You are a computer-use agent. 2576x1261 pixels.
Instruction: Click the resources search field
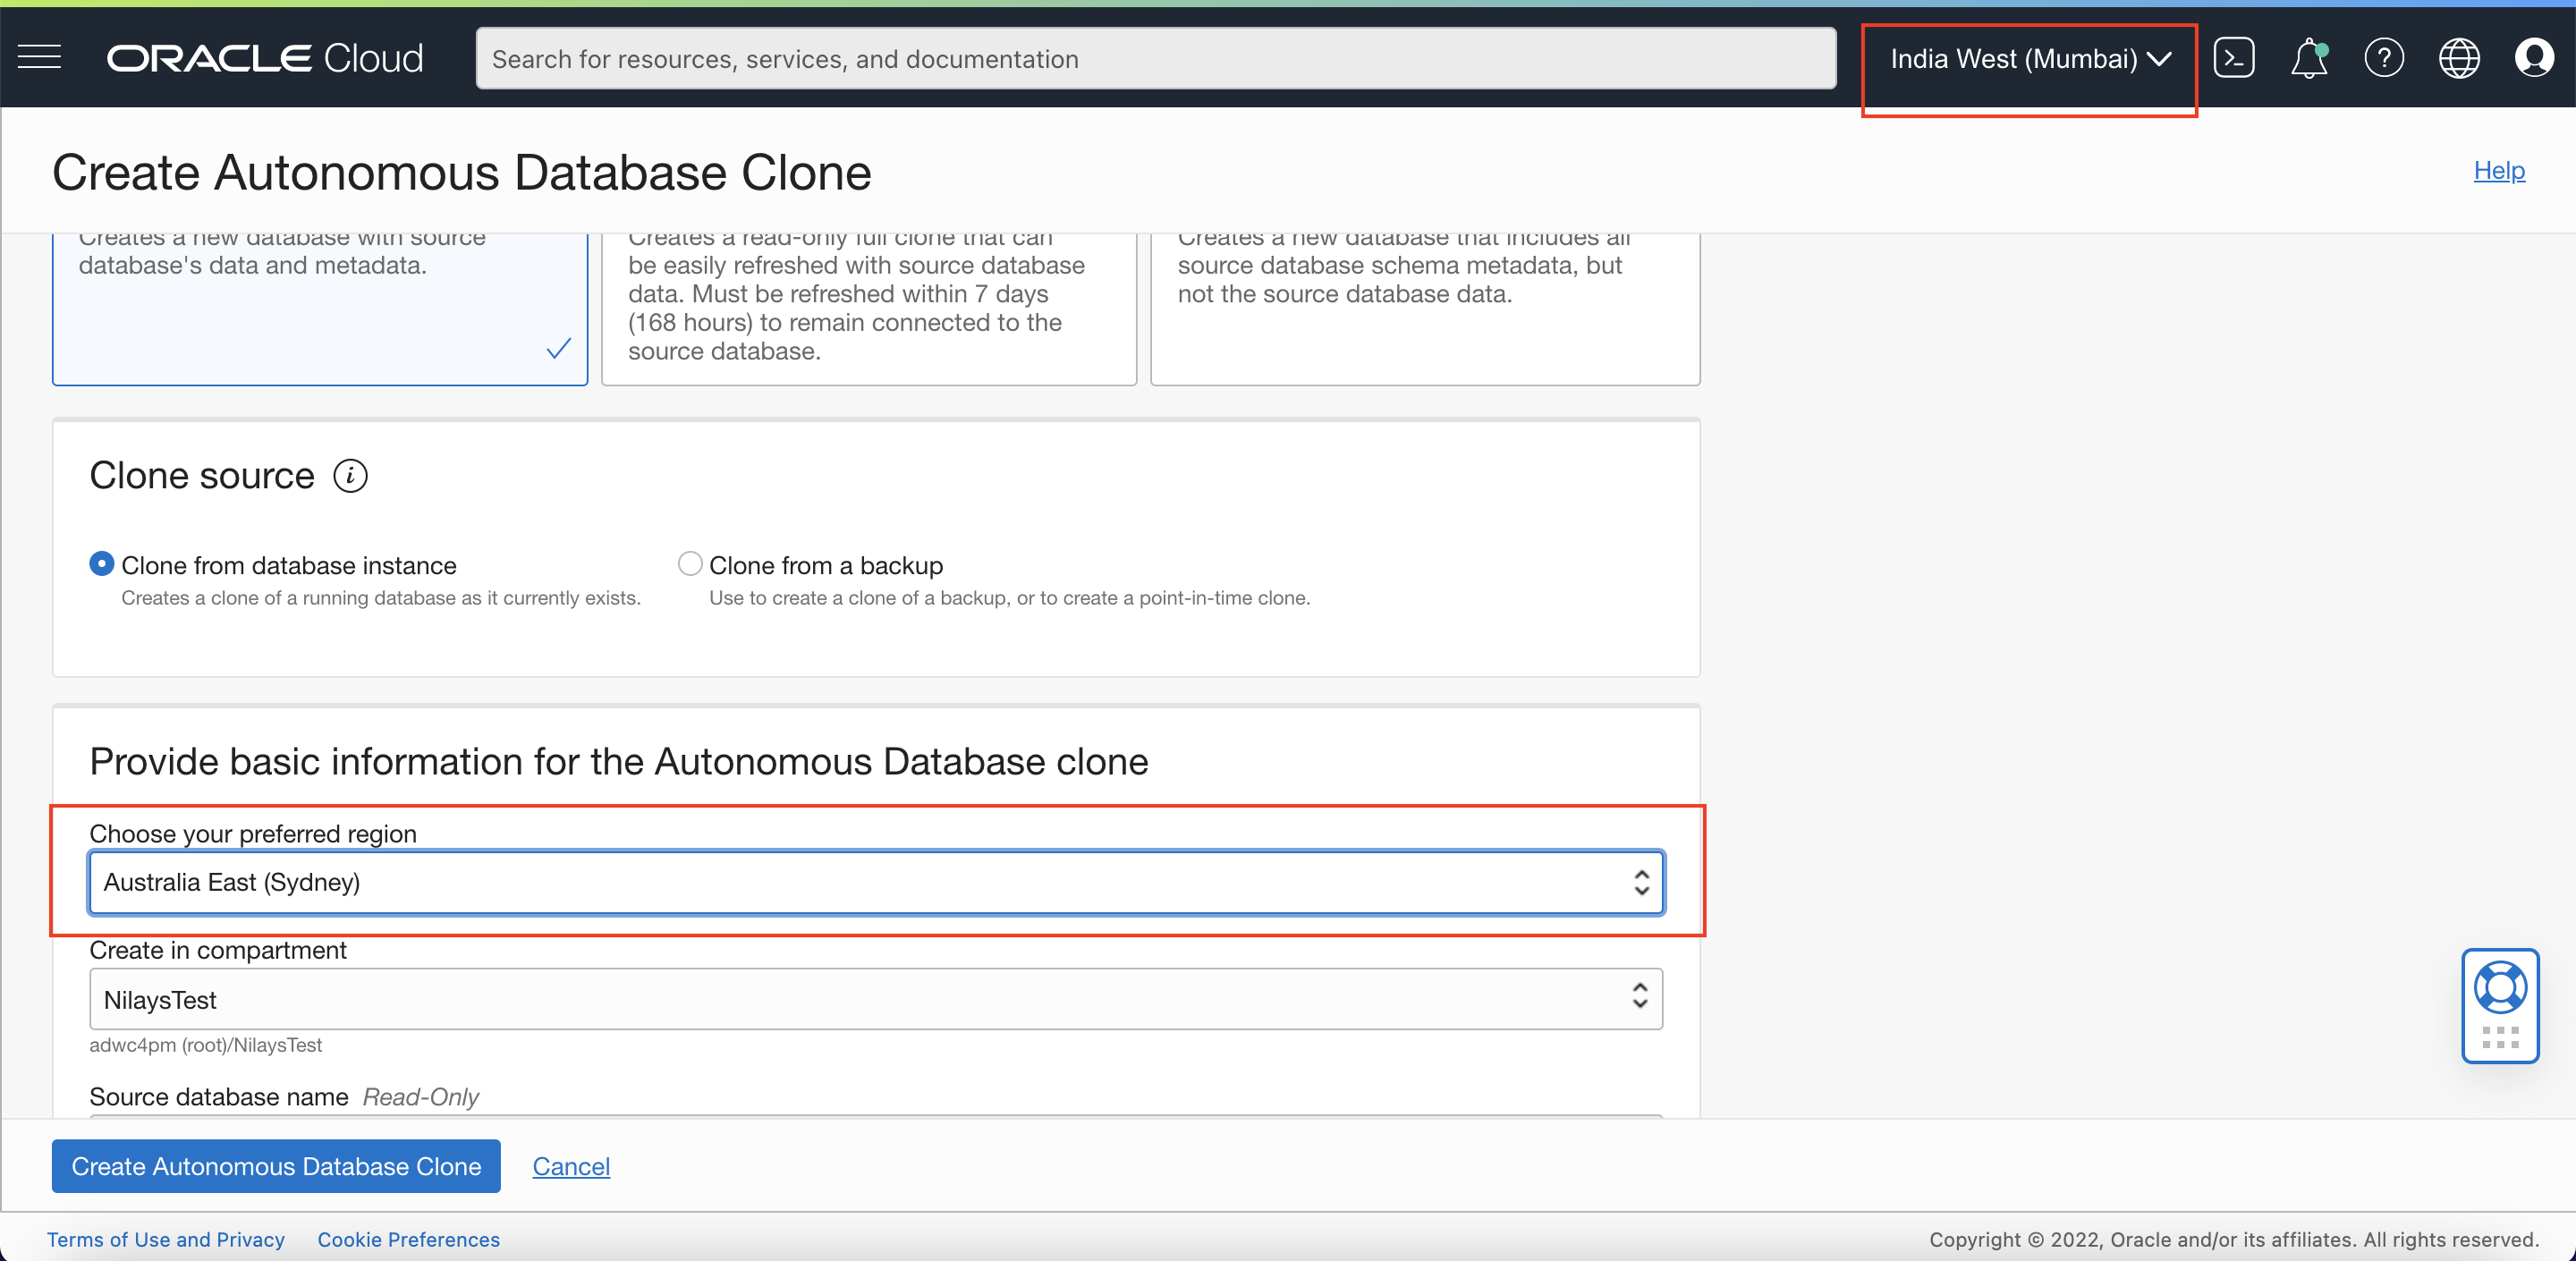(x=1155, y=59)
